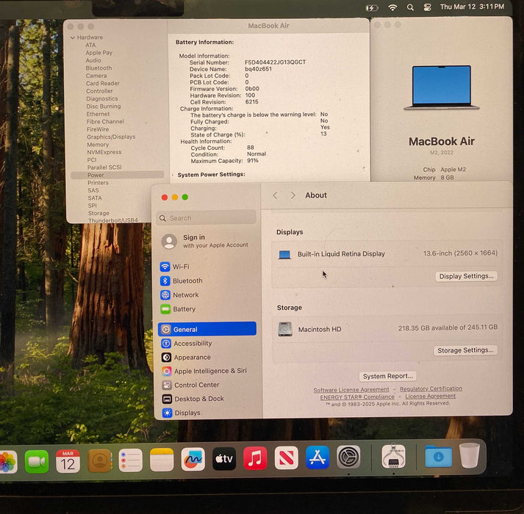Select NVMExpress in Hardware list
The width and height of the screenshot is (524, 514).
(x=104, y=152)
